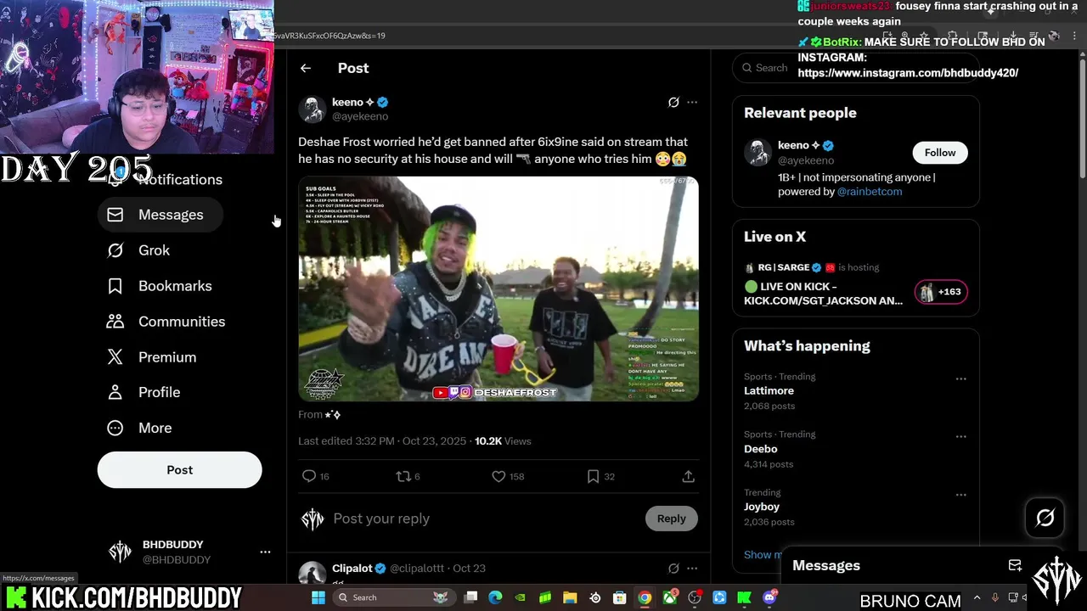Open Microsoft Store on the taskbar
Screen dimensions: 1087x611
619,597
